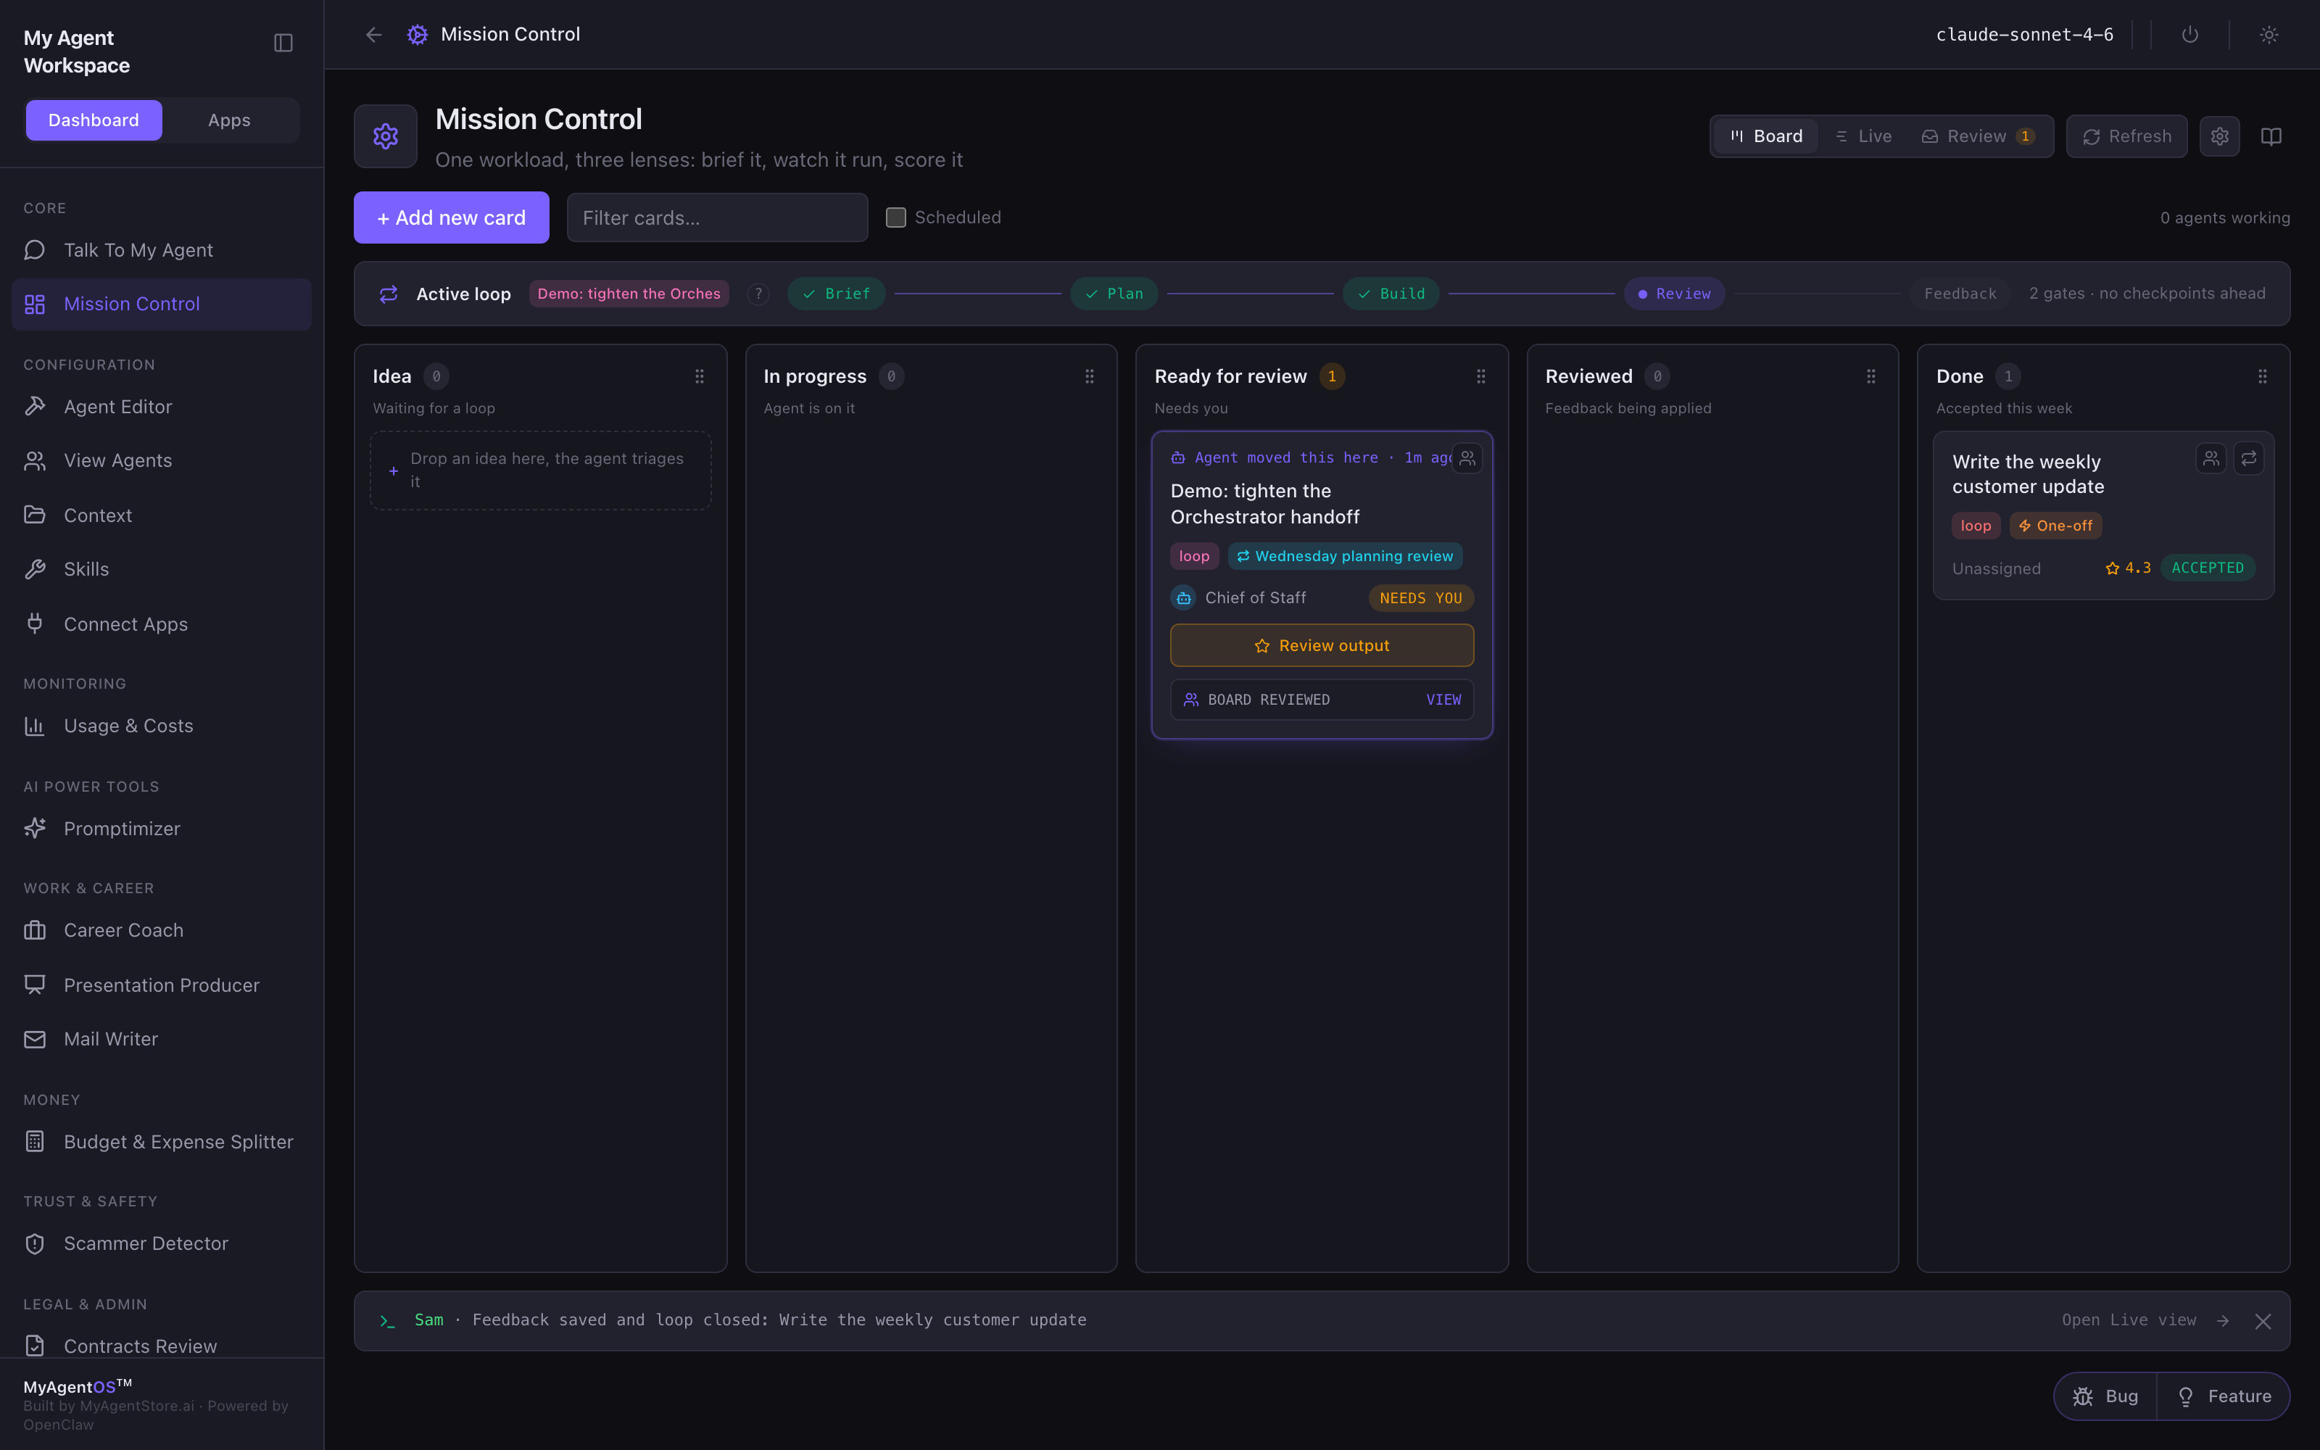Enable the Scheduled checkbox
The image size is (2320, 1450).
895,217
